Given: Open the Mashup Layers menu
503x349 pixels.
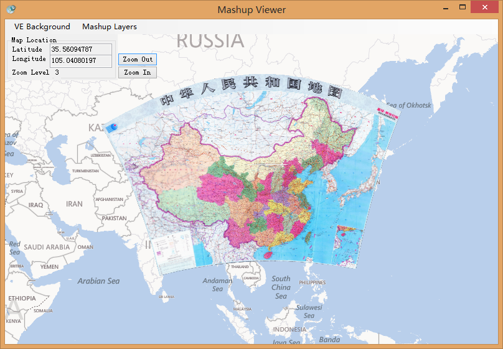Looking at the screenshot, I should pyautogui.click(x=110, y=27).
